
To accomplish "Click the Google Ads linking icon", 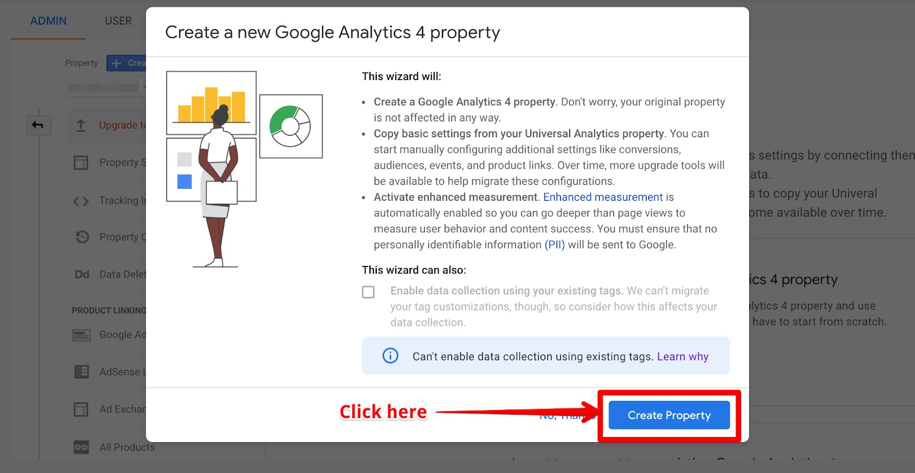I will coord(81,335).
